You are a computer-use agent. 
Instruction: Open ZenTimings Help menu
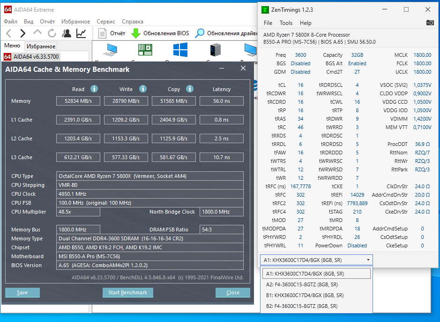coord(306,23)
